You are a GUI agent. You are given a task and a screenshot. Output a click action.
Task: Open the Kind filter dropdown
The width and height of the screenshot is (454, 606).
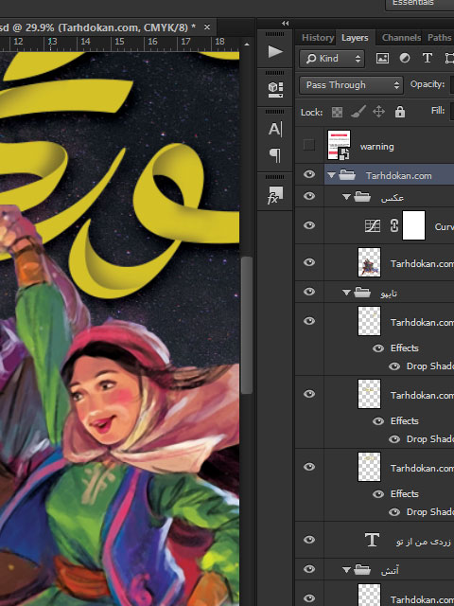332,59
